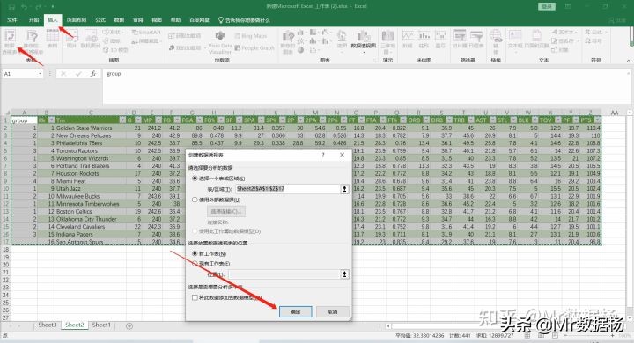The width and height of the screenshot is (634, 343).
Task: Open the Maps chart icon
Action: tap(342, 40)
